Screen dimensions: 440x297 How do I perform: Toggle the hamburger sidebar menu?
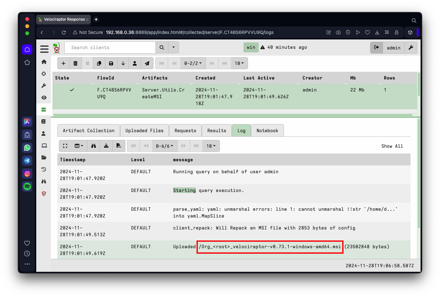(44, 49)
